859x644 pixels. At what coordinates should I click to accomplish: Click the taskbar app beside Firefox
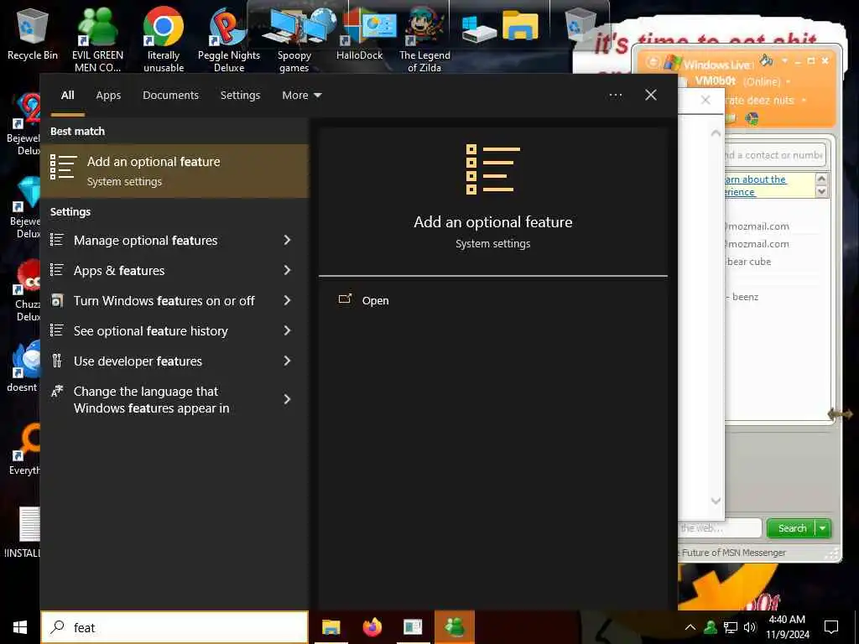[x=413, y=627]
